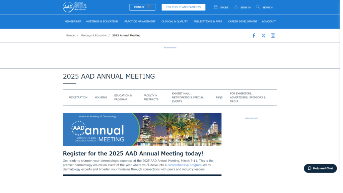View the FAQs tab
Viewport: 343px width, 193px height.
click(x=219, y=97)
